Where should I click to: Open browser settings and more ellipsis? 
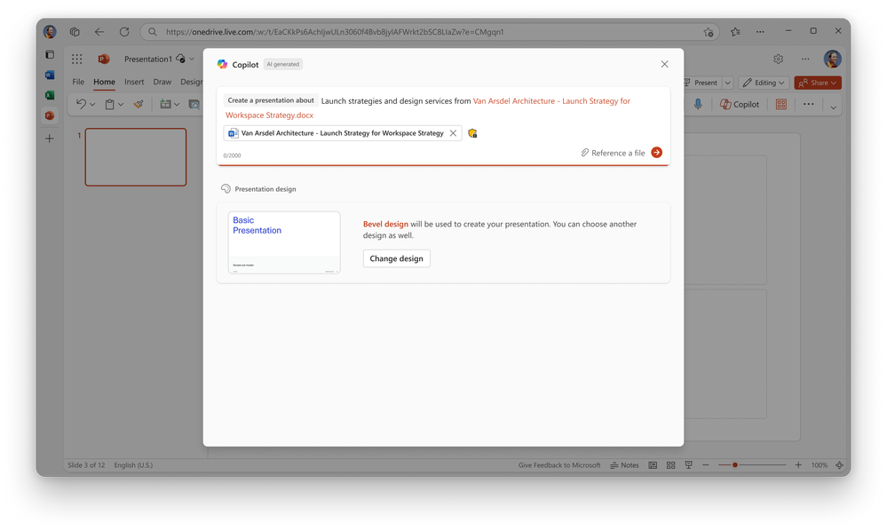(760, 32)
